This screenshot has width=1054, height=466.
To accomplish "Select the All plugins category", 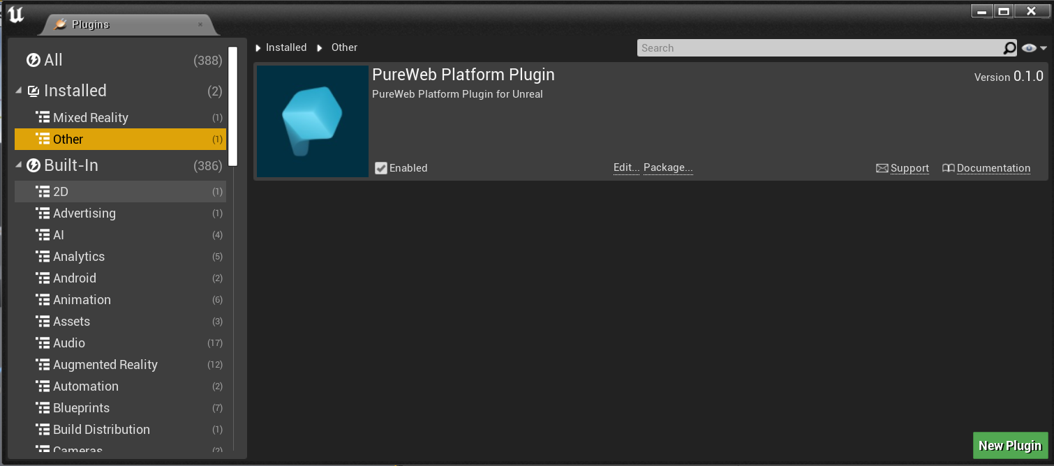I will pyautogui.click(x=120, y=60).
